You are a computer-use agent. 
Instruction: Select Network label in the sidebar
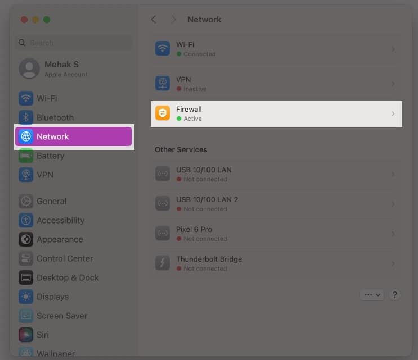coord(53,137)
